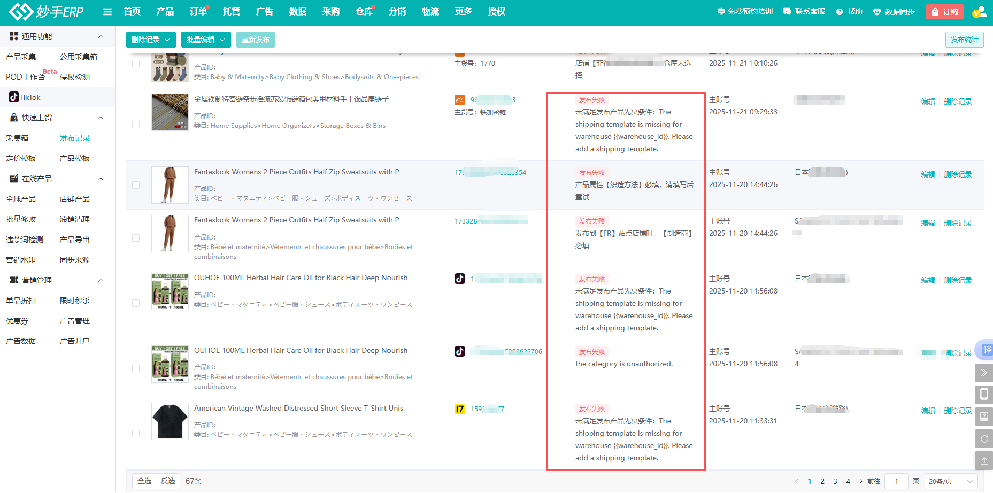This screenshot has width=993, height=493.
Task: Click the user account avatar icon
Action: [x=979, y=12]
